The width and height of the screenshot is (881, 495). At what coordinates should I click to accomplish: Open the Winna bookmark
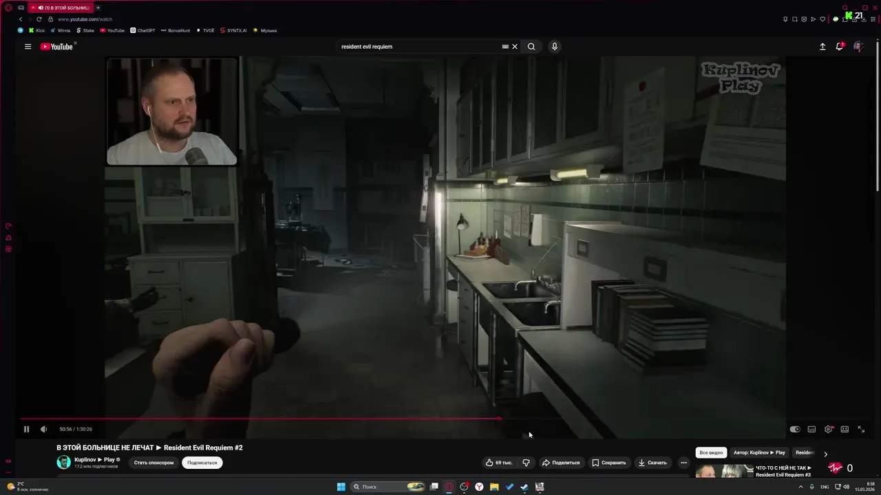coord(61,30)
